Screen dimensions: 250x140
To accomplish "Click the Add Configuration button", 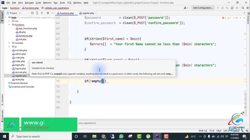I will (x=203, y=8).
